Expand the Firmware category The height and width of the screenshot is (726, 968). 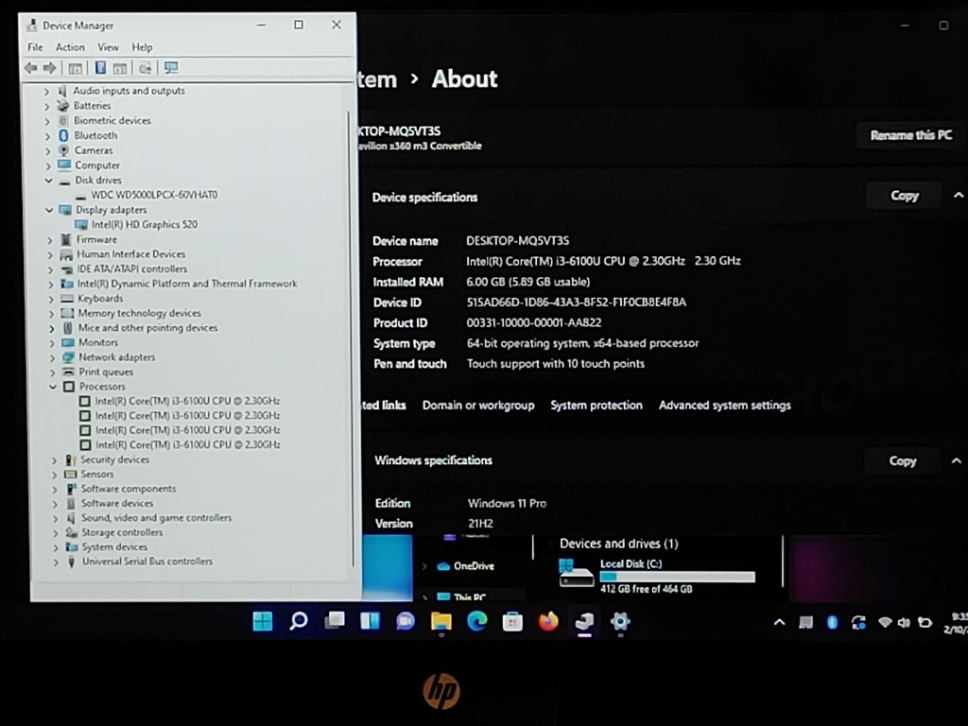click(x=51, y=239)
